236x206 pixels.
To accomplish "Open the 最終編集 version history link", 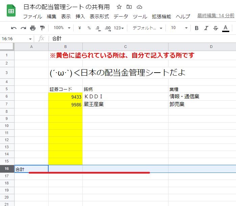I will click(x=216, y=16).
